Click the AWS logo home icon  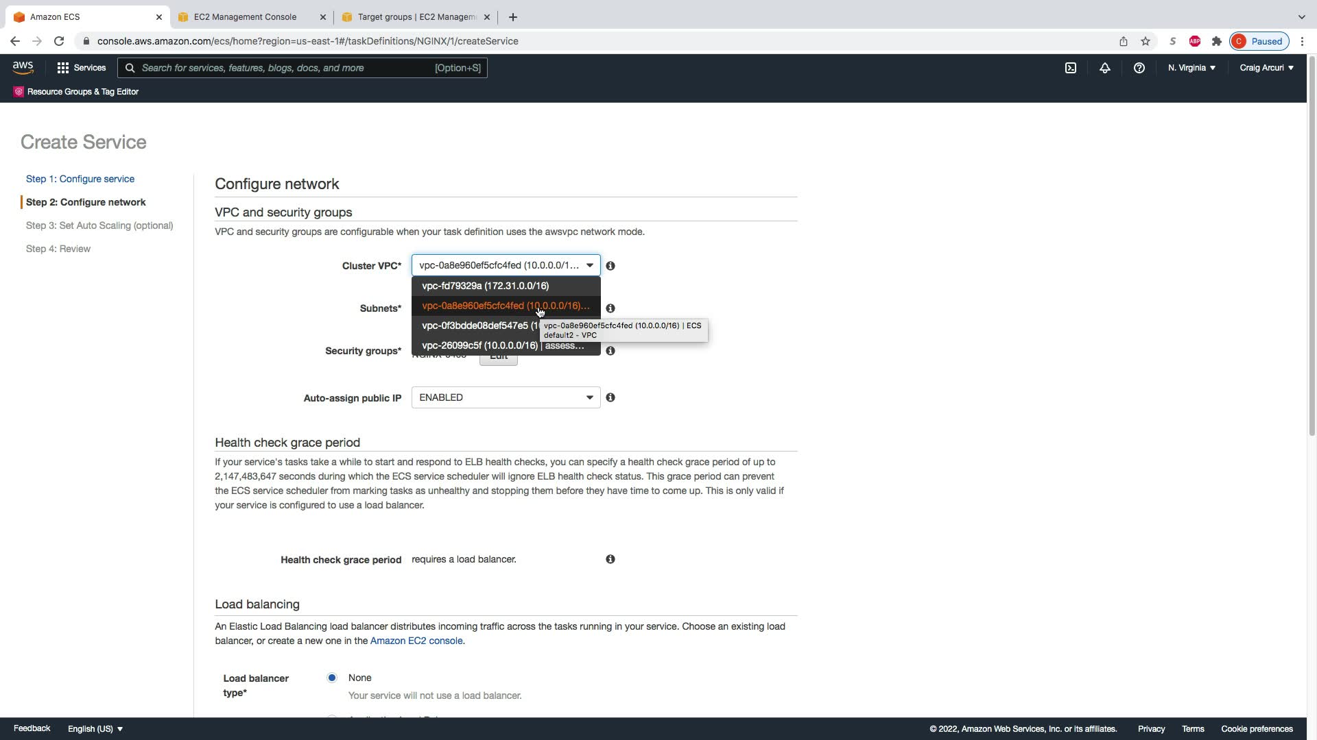[x=23, y=67]
